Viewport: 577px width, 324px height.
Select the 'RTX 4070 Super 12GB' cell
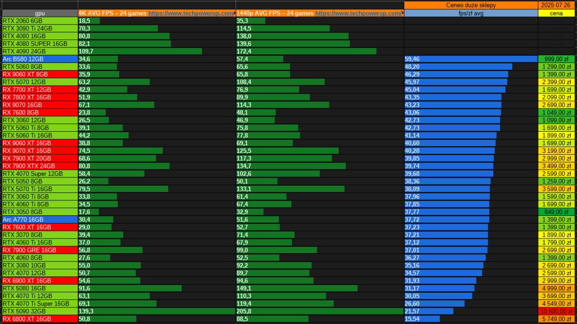[40, 174]
